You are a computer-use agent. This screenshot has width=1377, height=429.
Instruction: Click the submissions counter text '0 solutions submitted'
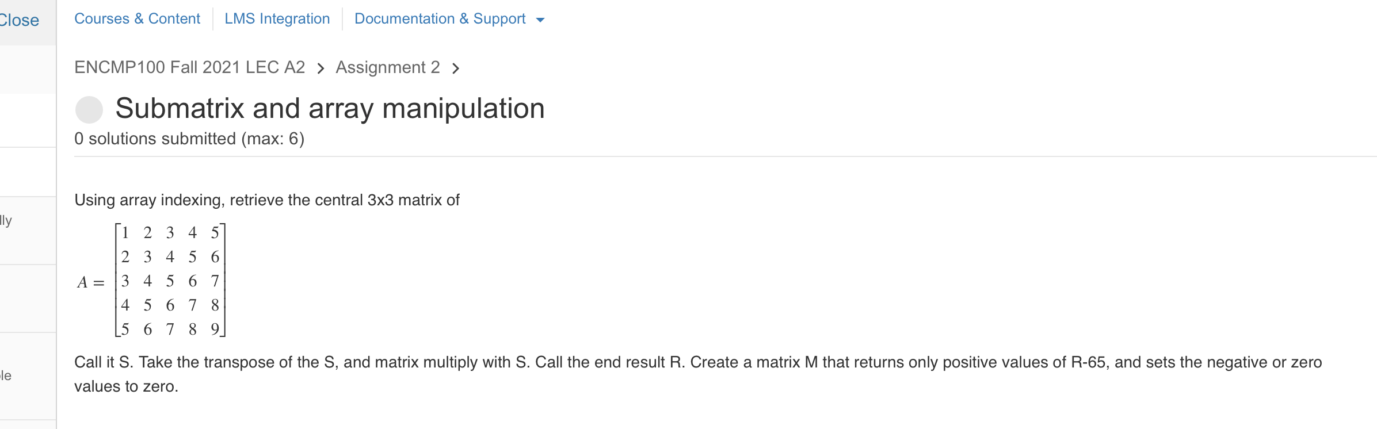point(189,138)
